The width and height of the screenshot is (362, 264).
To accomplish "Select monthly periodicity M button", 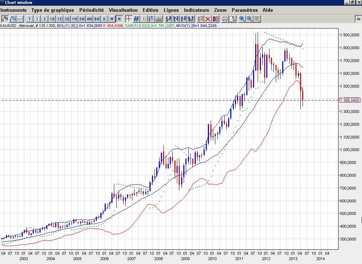I will click(x=119, y=19).
